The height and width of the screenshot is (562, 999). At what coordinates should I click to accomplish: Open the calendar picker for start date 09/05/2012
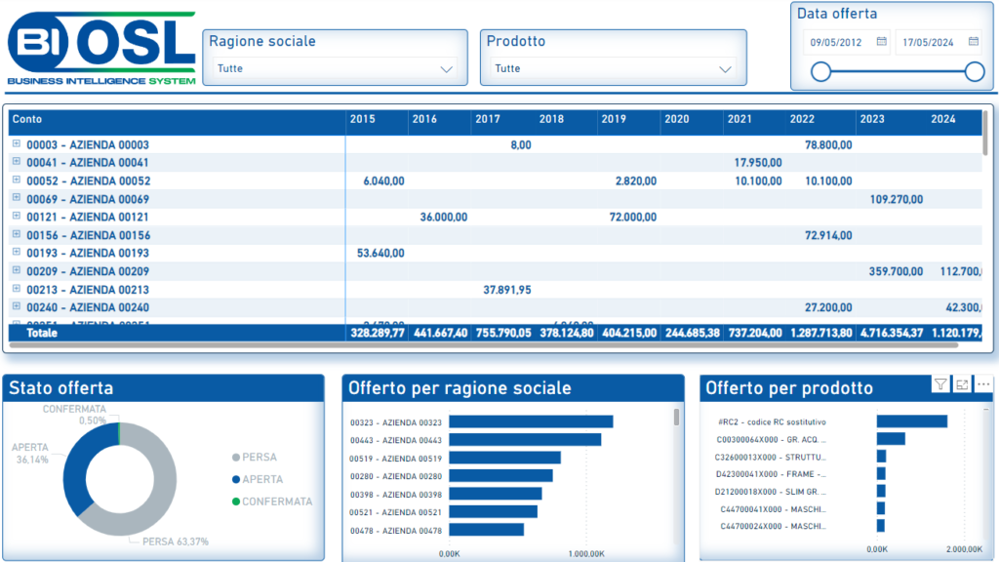(x=881, y=42)
